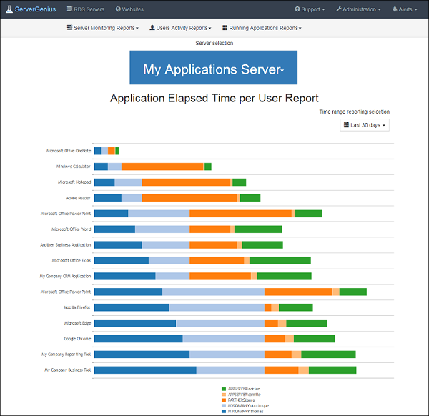This screenshot has height=416, width=429.
Task: Select the light blue segment of Microsoft Office Word bar
Action: click(162, 229)
